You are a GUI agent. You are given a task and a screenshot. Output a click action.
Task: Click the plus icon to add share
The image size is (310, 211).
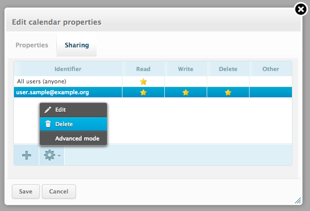coord(26,155)
